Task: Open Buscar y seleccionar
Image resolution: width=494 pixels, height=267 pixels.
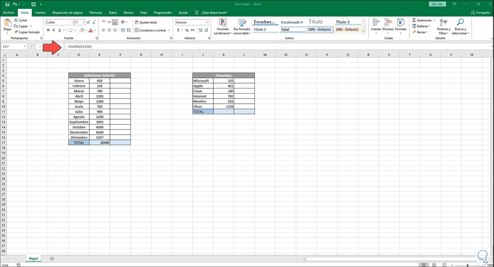Action: pos(460,27)
